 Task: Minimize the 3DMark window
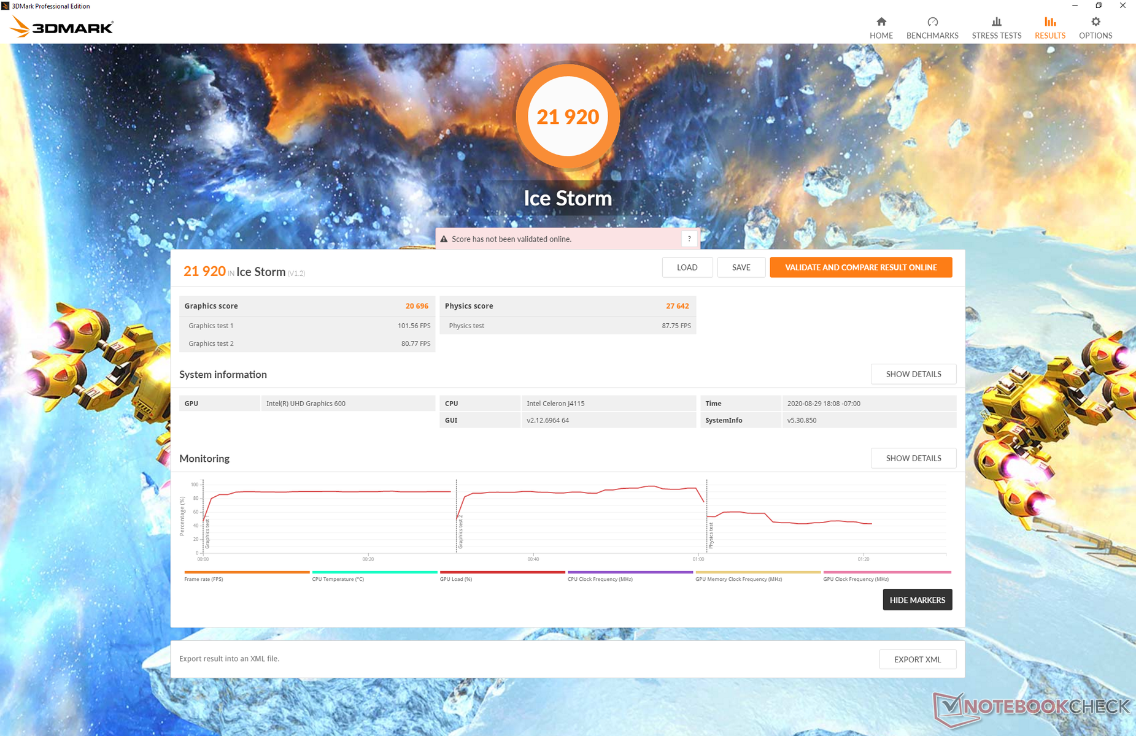point(1075,6)
